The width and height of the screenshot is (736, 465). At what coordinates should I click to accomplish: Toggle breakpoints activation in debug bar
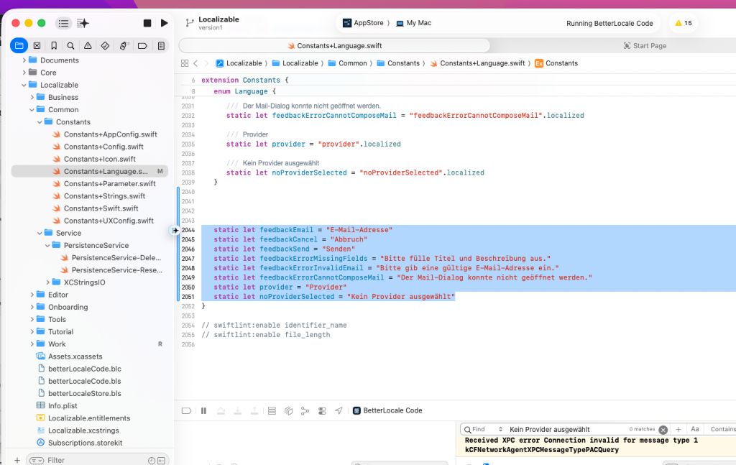tap(186, 411)
